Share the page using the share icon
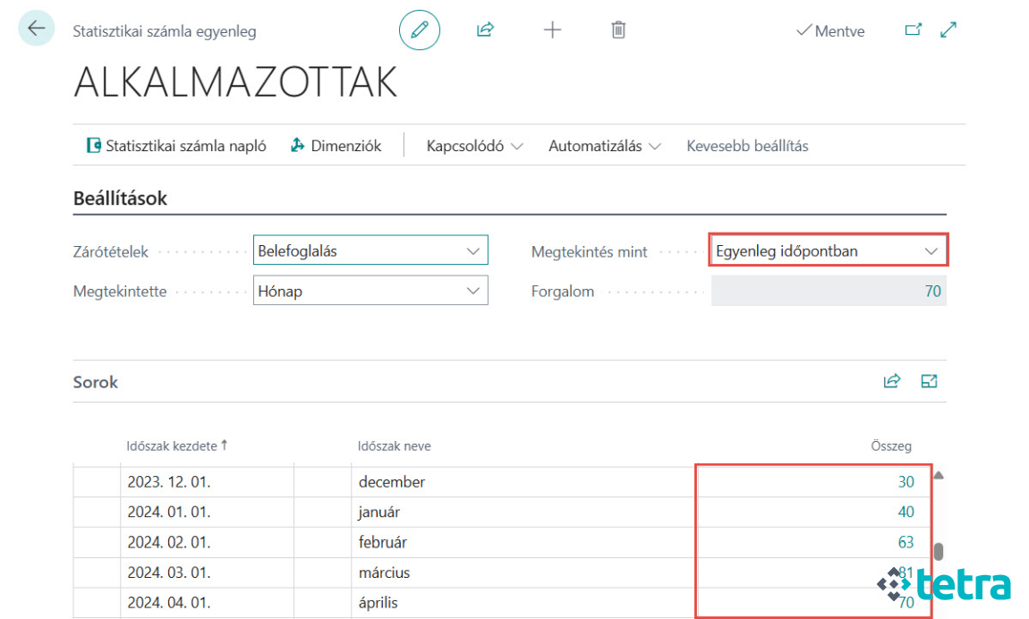The width and height of the screenshot is (1029, 619). [485, 30]
